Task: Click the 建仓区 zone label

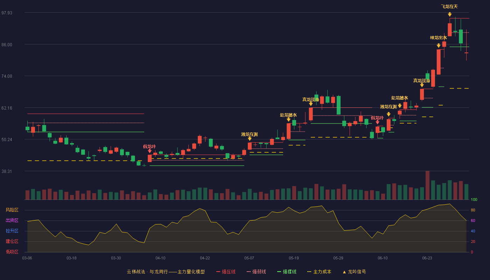Action: click(12, 241)
